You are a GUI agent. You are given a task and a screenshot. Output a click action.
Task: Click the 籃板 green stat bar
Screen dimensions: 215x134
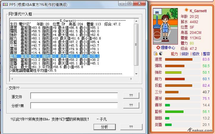[x=174, y=112]
